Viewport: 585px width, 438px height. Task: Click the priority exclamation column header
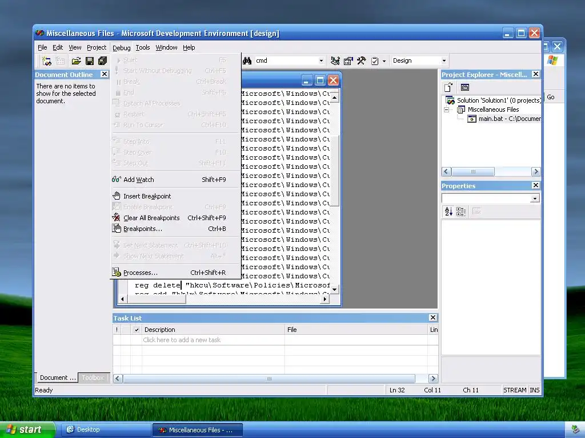(x=117, y=330)
